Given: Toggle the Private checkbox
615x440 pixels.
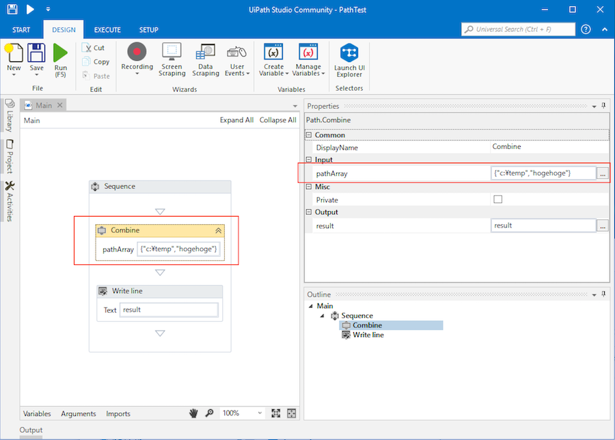Looking at the screenshot, I should 497,200.
